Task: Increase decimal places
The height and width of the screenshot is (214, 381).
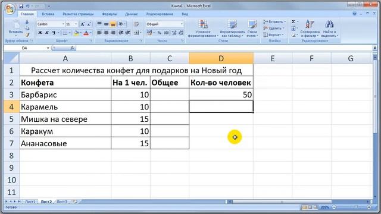Action: (x=174, y=33)
